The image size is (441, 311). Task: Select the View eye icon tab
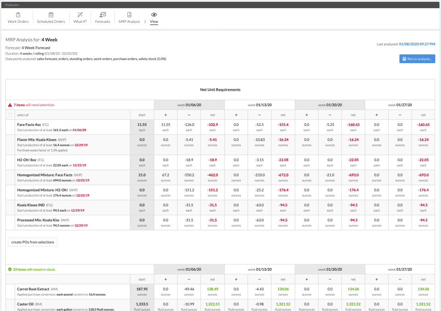[154, 15]
